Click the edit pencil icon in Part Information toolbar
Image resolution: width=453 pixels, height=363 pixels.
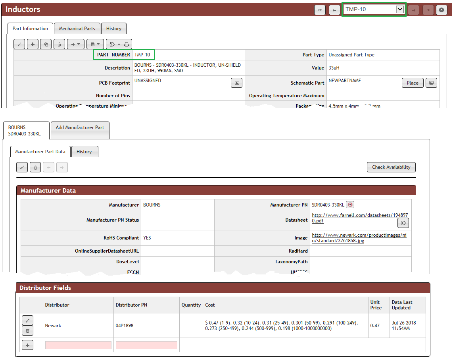coord(19,44)
